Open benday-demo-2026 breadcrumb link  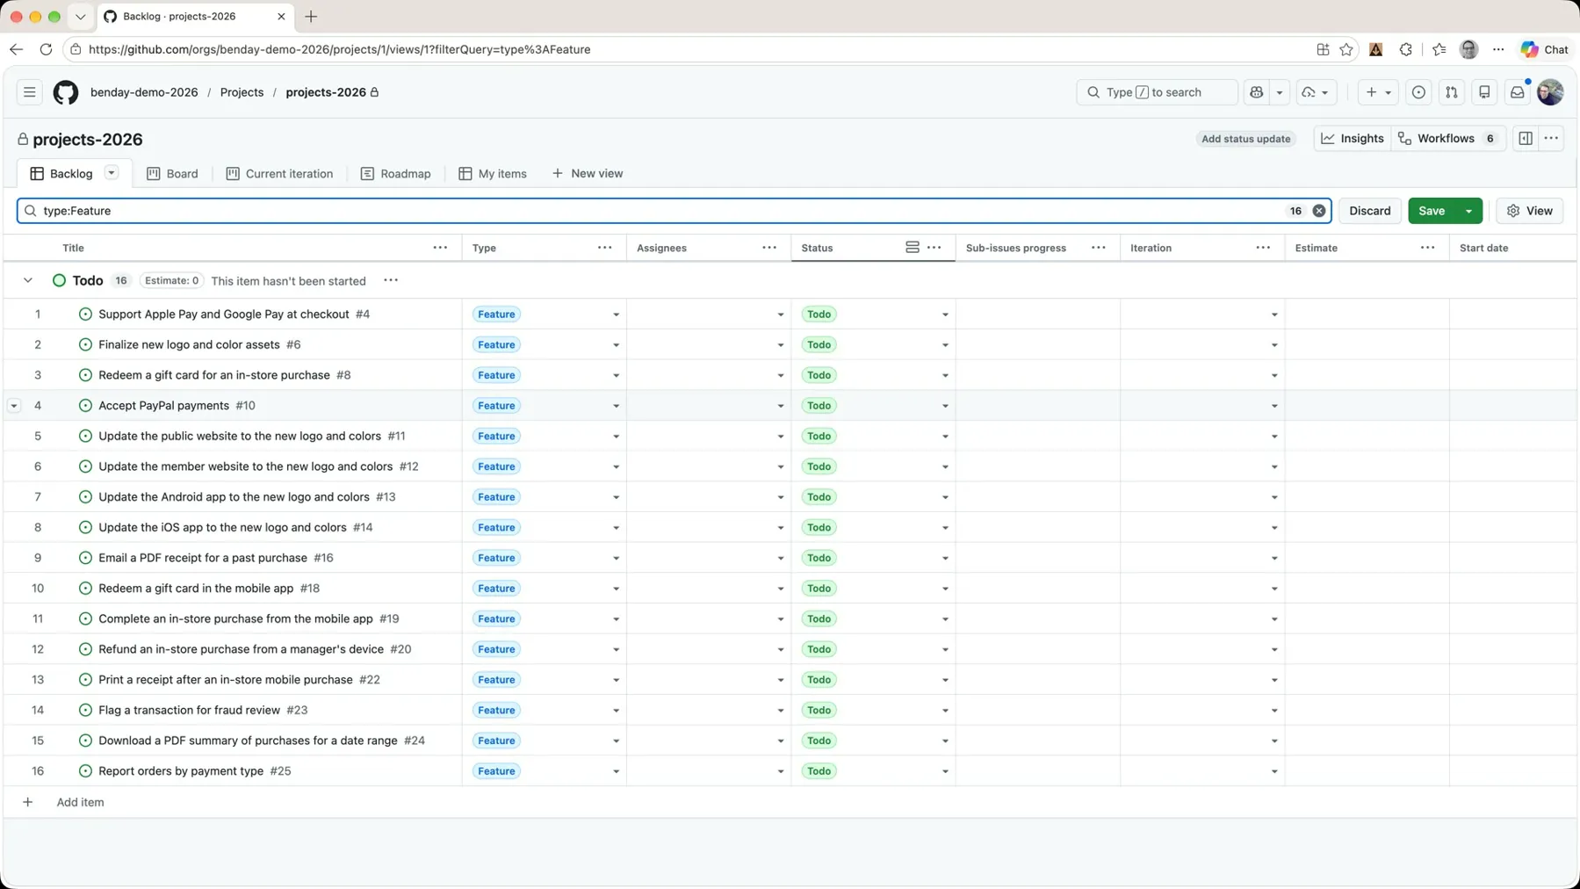point(144,92)
